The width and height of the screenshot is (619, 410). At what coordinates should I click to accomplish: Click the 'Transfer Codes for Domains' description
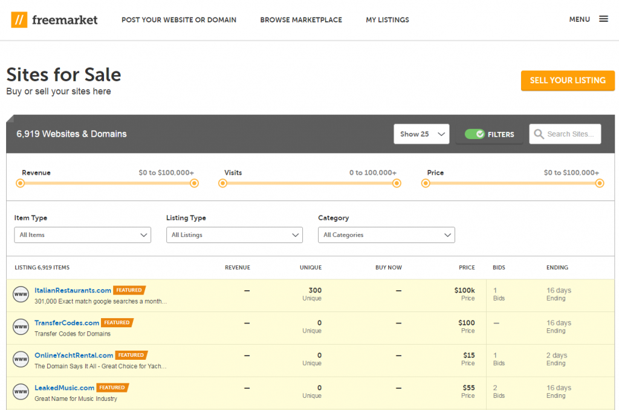click(73, 334)
